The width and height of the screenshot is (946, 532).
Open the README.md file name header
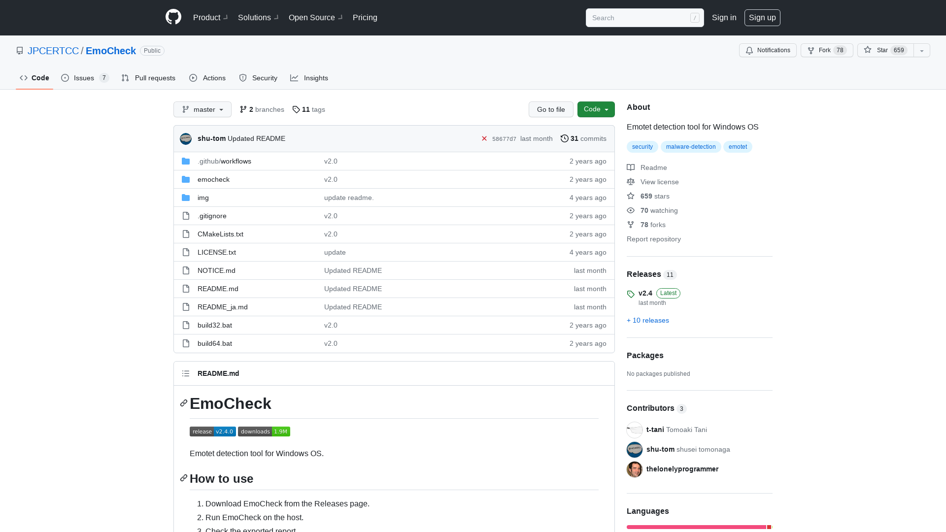point(218,373)
